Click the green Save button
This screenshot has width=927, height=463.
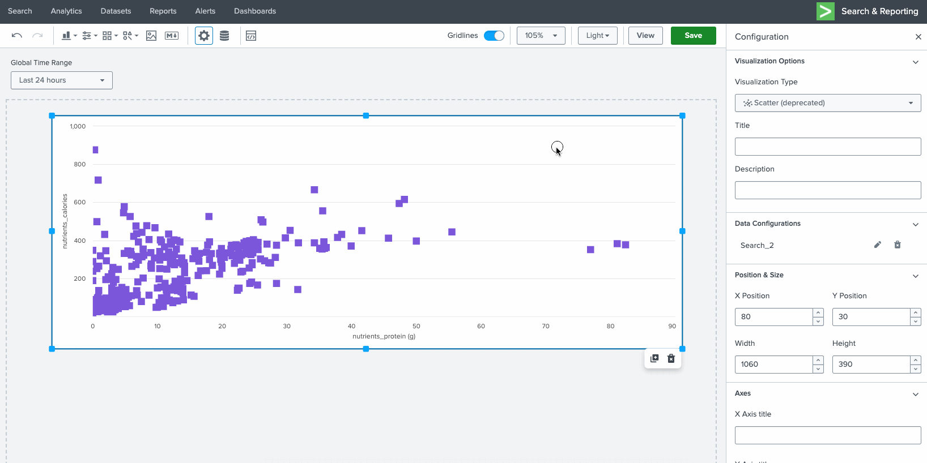pyautogui.click(x=693, y=36)
